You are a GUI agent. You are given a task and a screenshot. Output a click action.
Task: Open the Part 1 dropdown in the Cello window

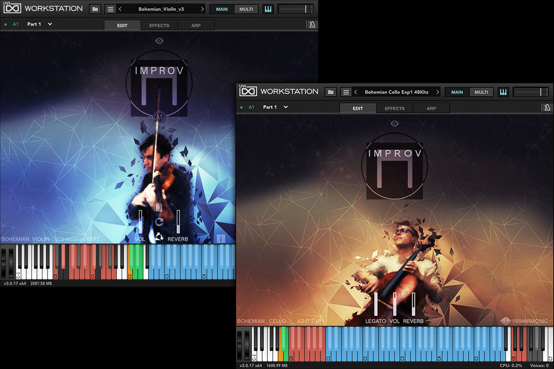tap(285, 107)
